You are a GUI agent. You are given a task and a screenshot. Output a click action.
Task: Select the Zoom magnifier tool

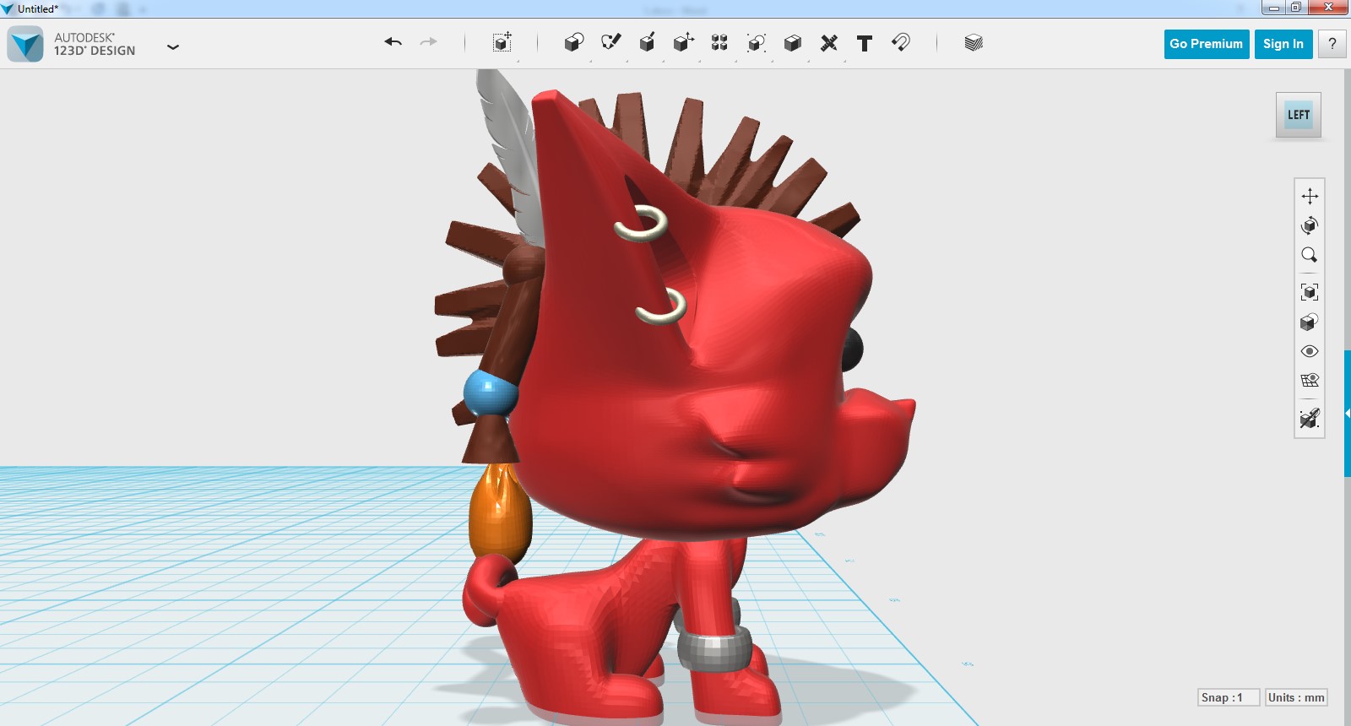(x=1310, y=255)
